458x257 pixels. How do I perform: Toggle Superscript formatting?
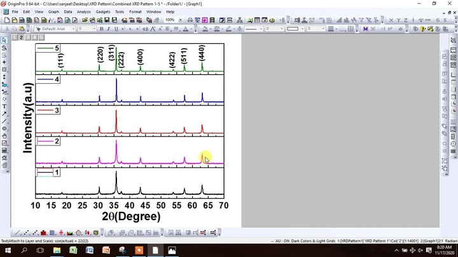[x=123, y=29]
